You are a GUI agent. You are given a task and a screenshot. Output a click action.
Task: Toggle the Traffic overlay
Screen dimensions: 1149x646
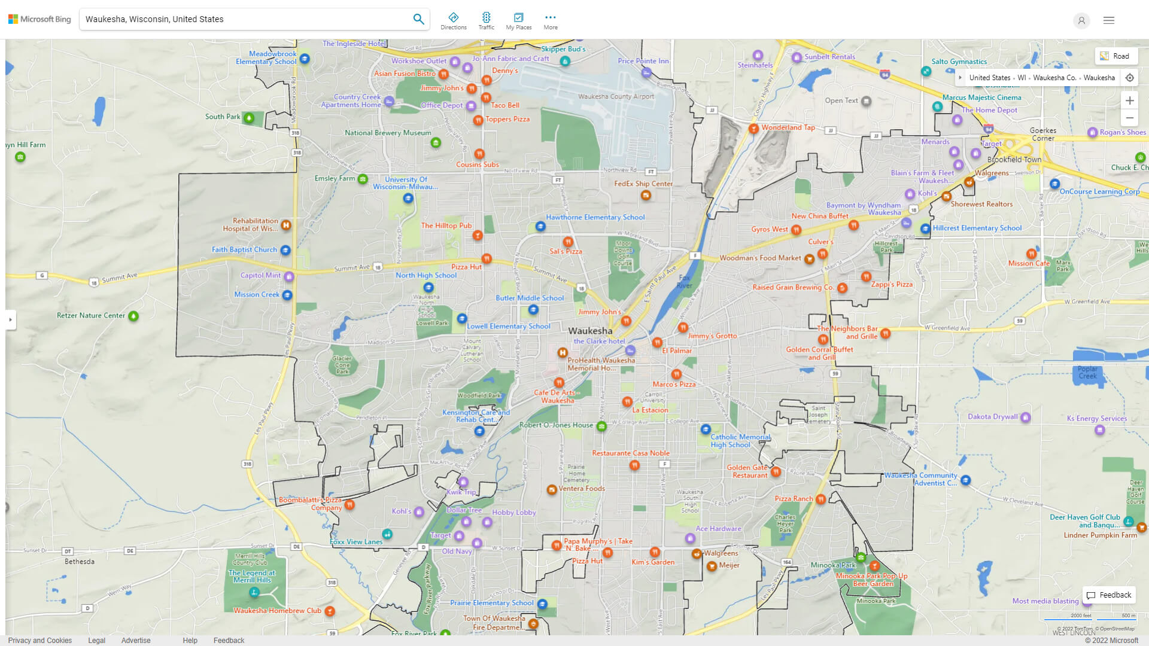click(x=486, y=19)
